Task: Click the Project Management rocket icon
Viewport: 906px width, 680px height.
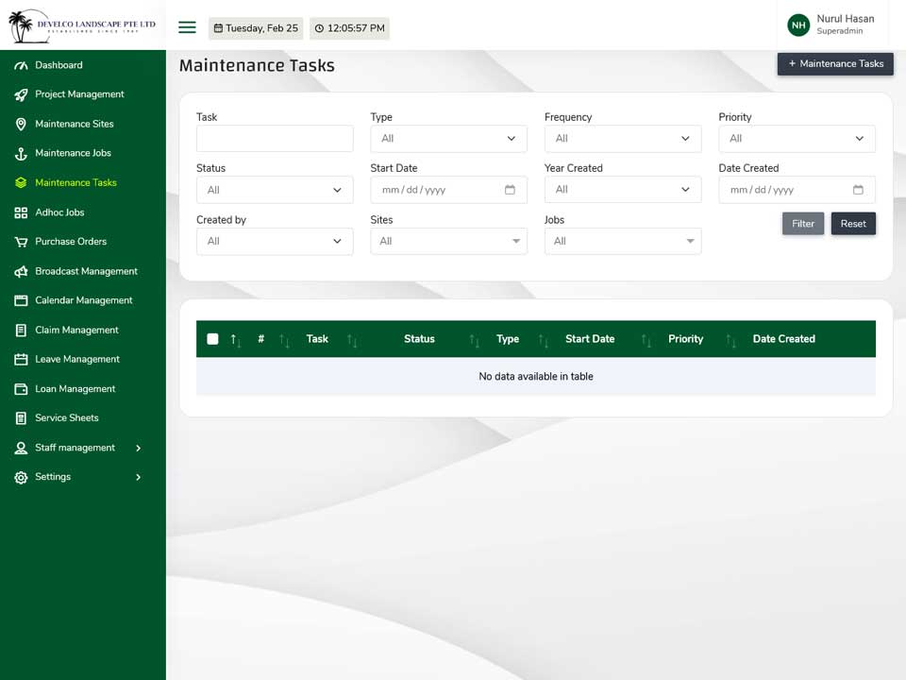Action: tap(21, 94)
